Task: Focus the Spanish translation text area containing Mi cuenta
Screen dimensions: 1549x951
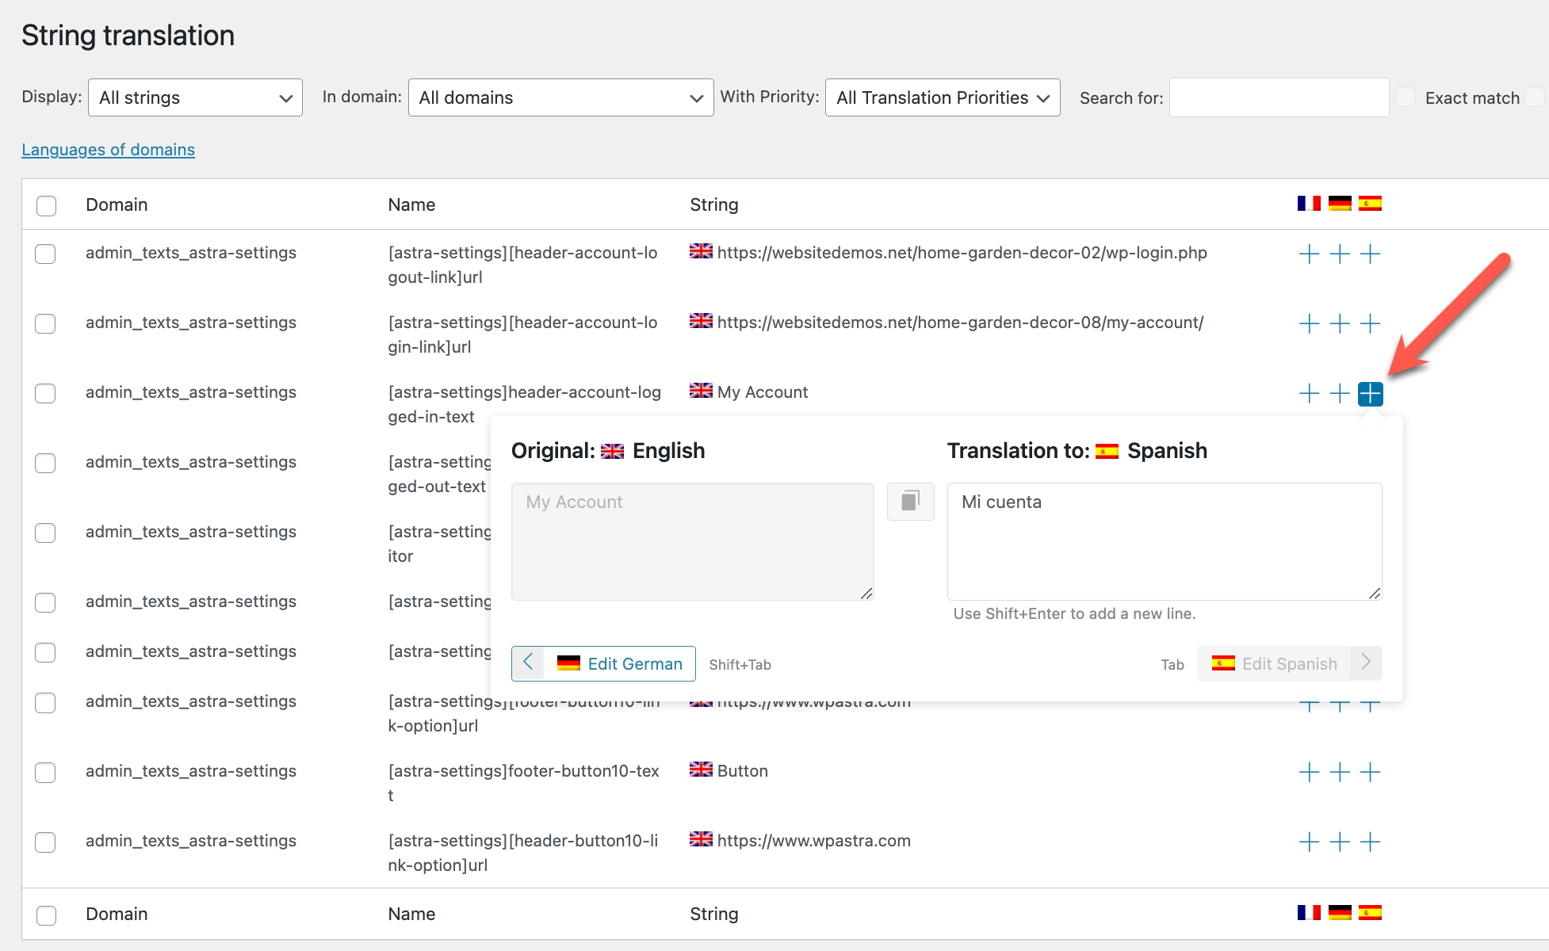Action: click(1164, 542)
